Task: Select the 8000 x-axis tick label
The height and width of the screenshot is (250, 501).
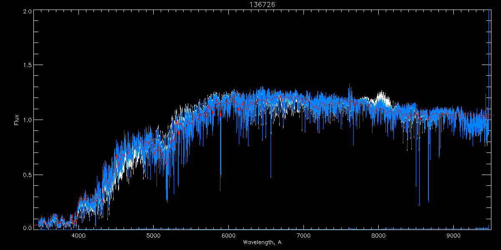Action: pos(378,235)
